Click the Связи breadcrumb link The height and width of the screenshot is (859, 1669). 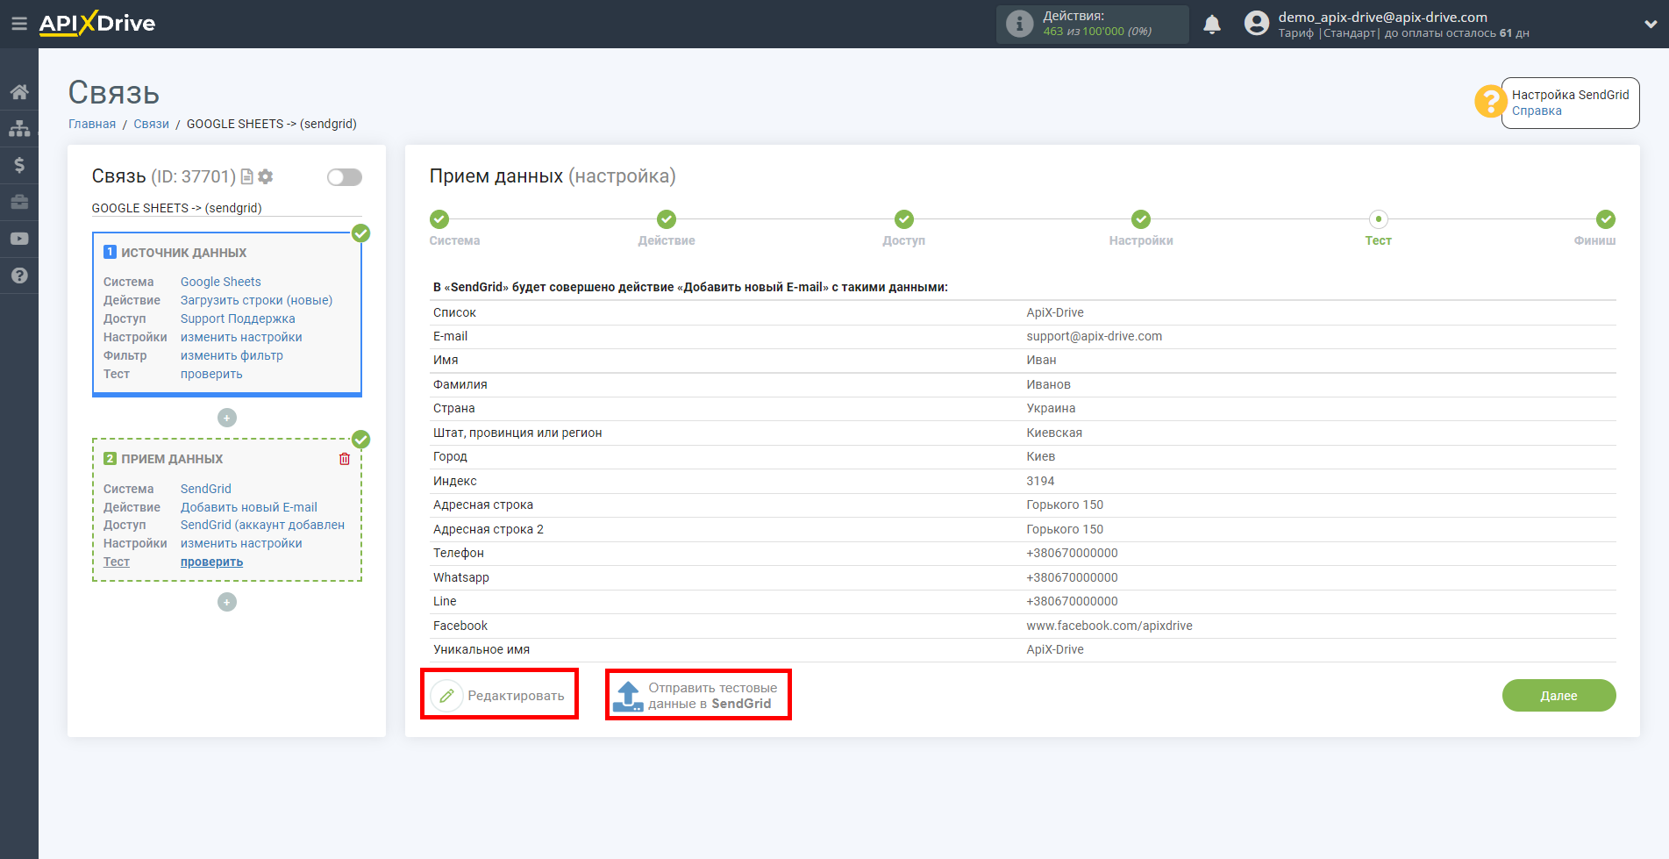pyautogui.click(x=151, y=124)
